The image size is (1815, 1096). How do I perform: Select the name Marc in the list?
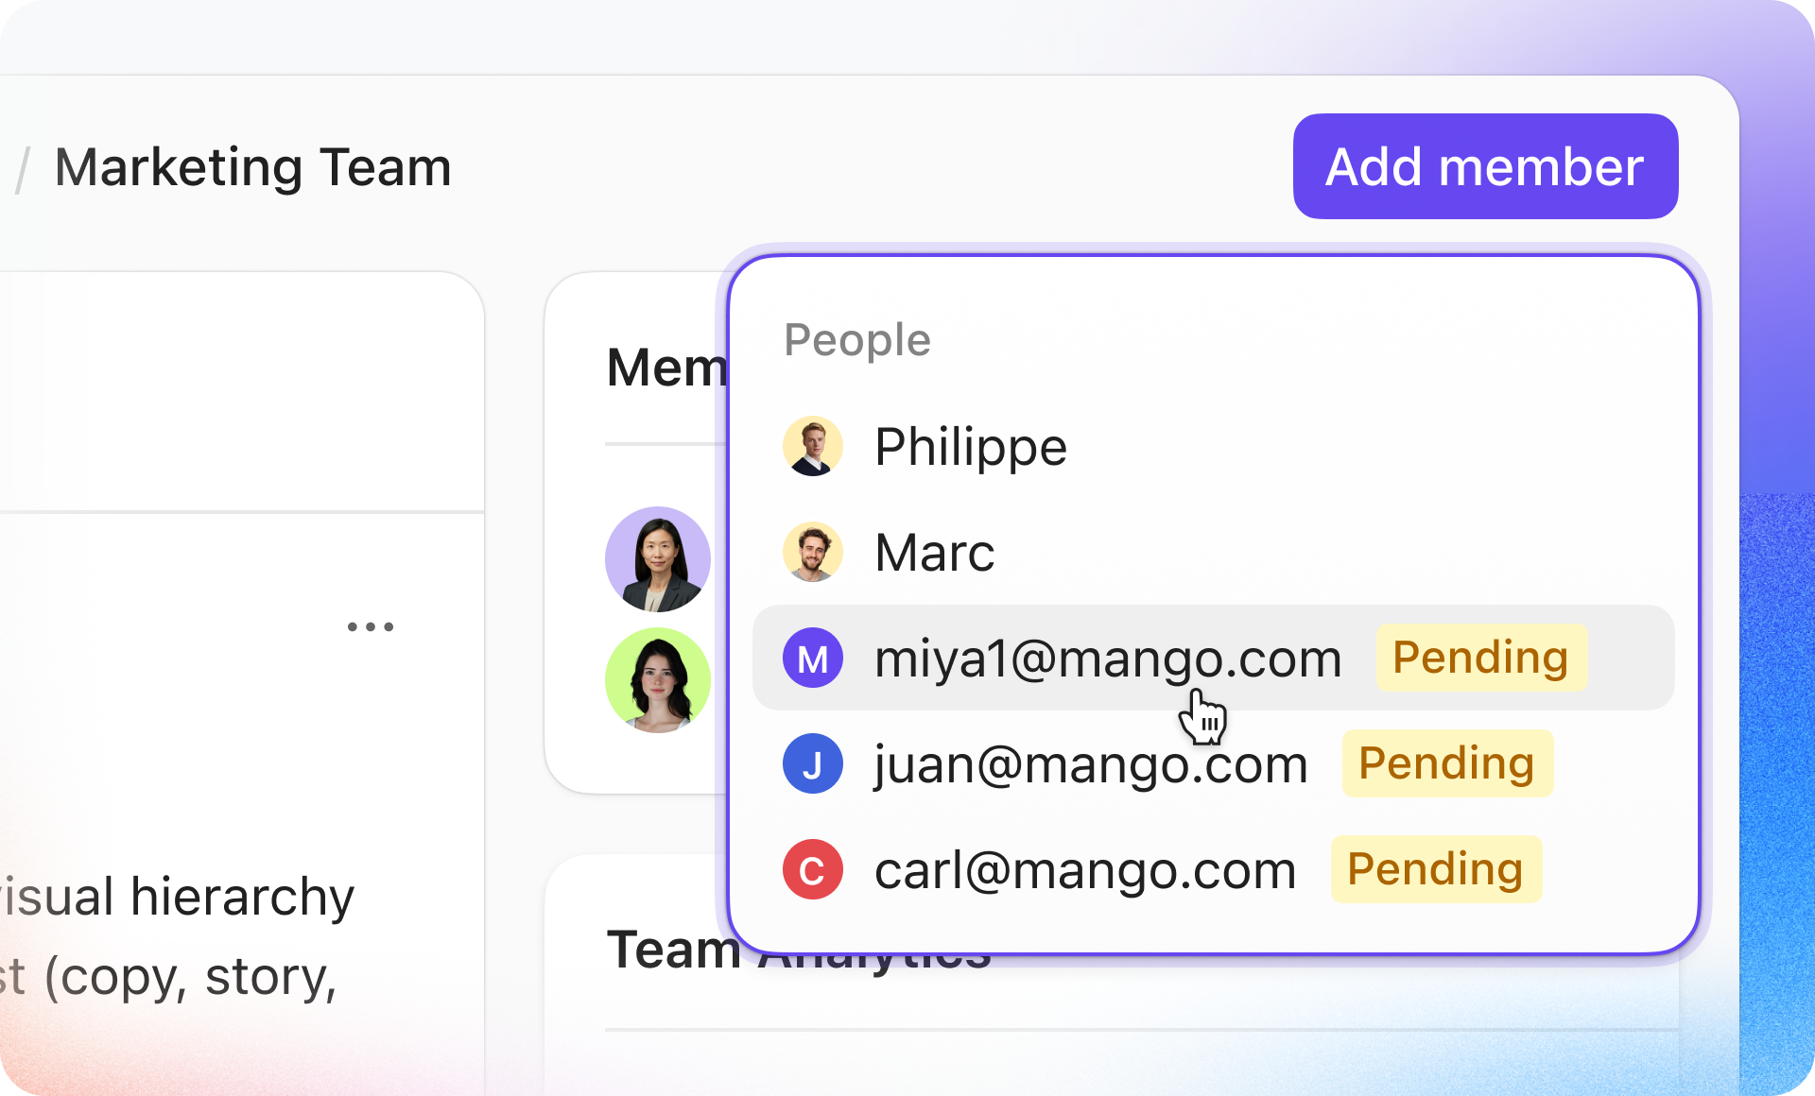pos(934,553)
